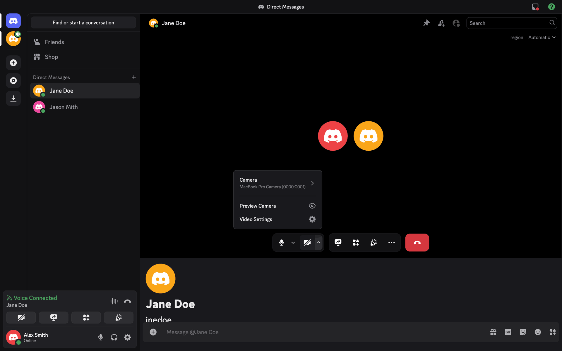This screenshot has width=562, height=351.
Task: Start activity from voice panel
Action: coord(86,318)
